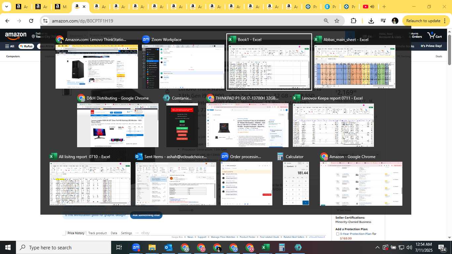
Task: Tick the 3-Year Protection Plan checkbox
Action: pos(338,234)
